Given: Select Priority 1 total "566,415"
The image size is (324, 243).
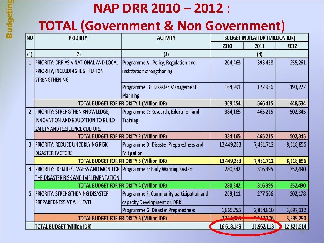Looking at the screenshot, I should (265, 103).
